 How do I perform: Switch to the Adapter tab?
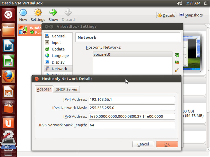(44, 89)
